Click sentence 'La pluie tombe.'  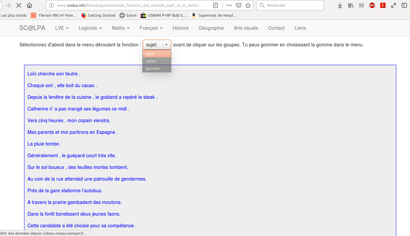(x=44, y=144)
